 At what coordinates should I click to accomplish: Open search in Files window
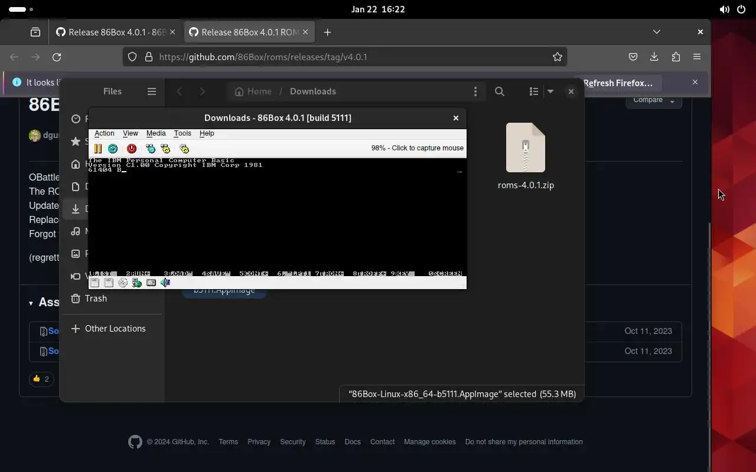tap(500, 91)
